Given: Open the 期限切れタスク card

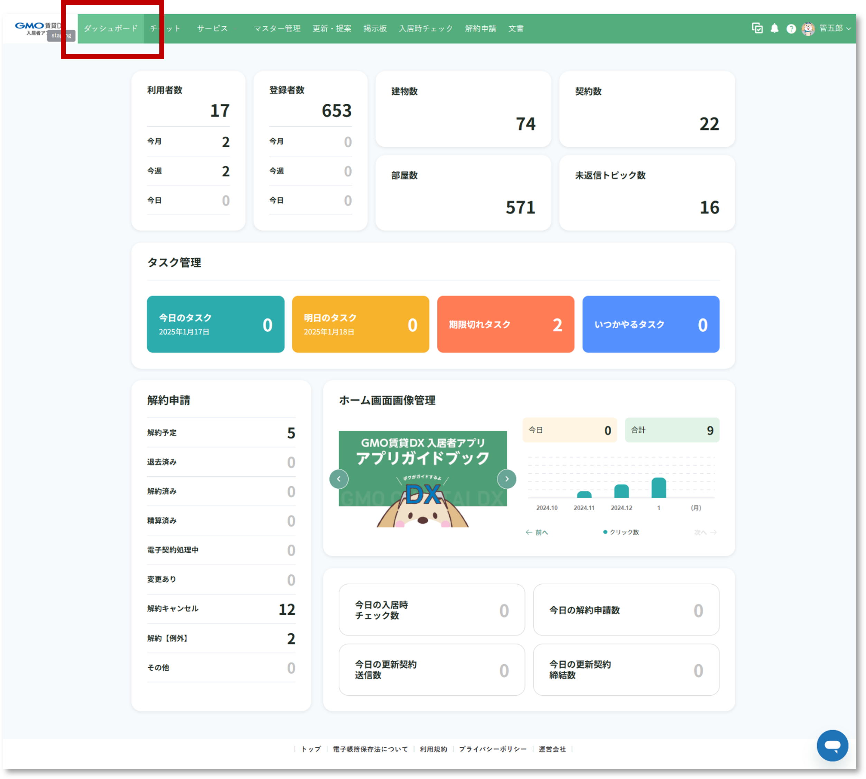Looking at the screenshot, I should click(505, 324).
